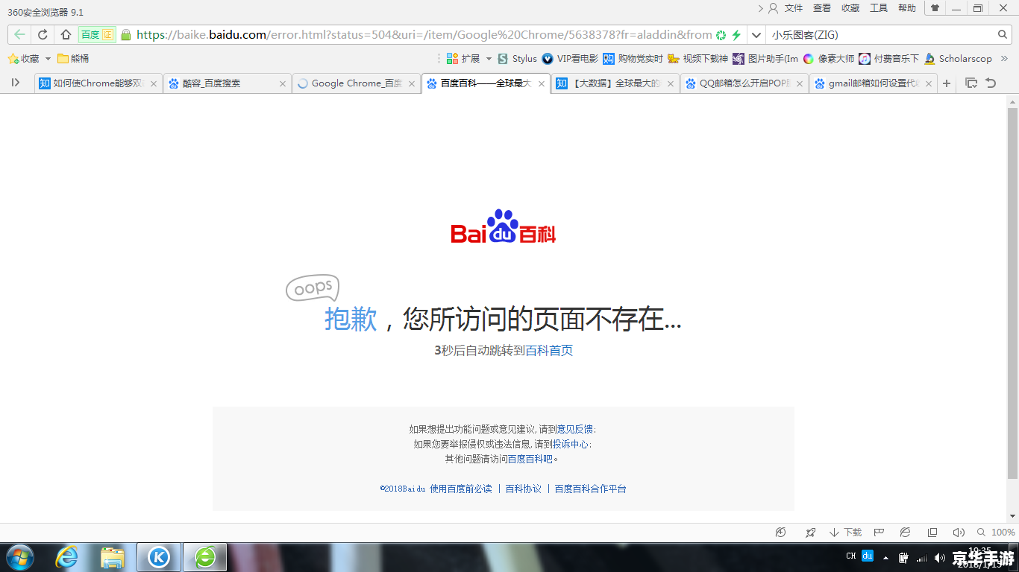Image resolution: width=1019 pixels, height=572 pixels.
Task: Click the Baidu 百科 logo
Action: point(504,226)
